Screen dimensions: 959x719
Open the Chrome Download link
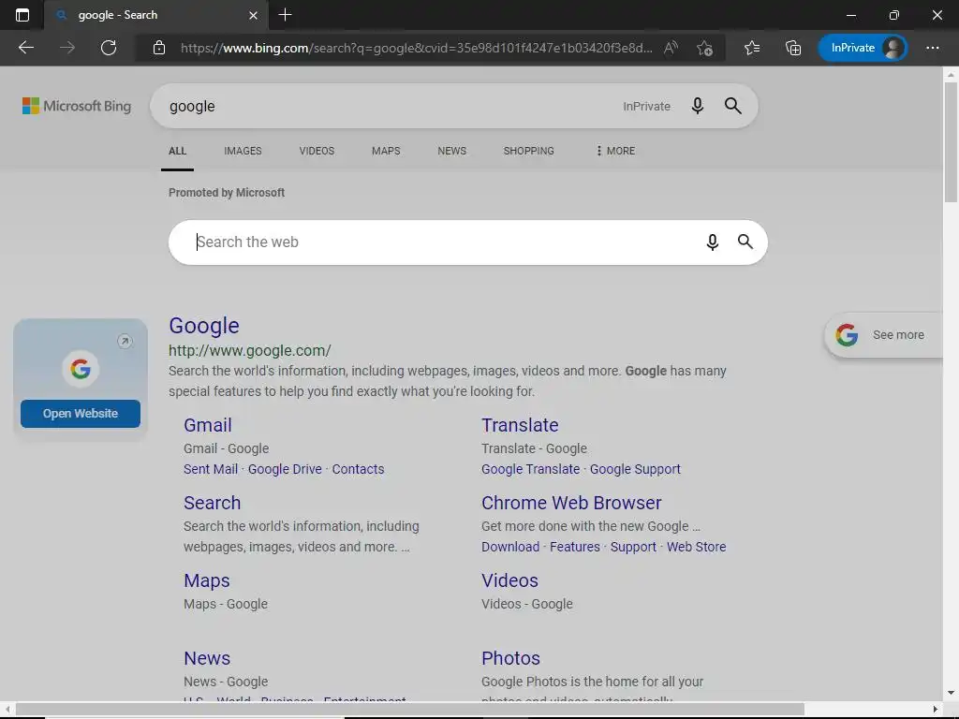click(510, 547)
